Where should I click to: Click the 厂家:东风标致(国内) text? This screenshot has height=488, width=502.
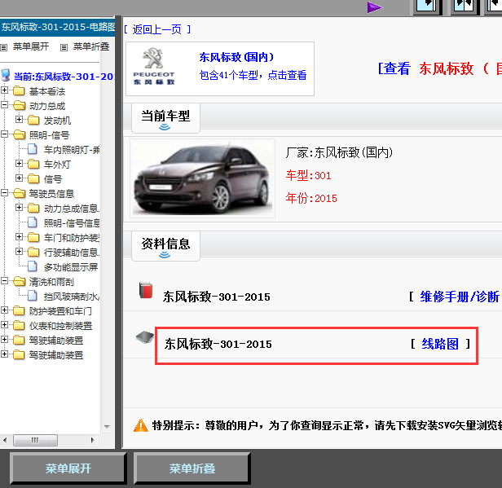point(339,152)
